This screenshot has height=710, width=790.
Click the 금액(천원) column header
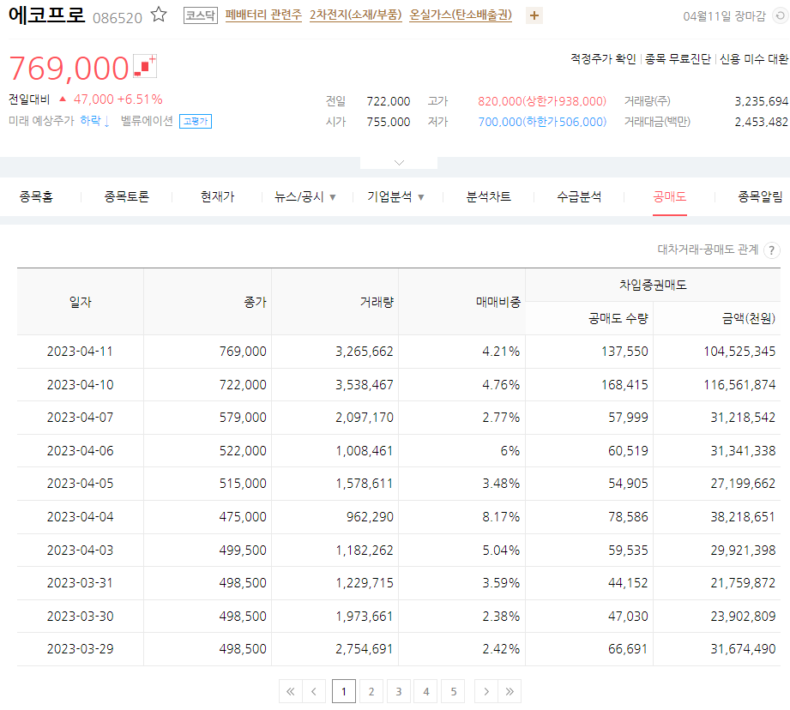(717, 318)
